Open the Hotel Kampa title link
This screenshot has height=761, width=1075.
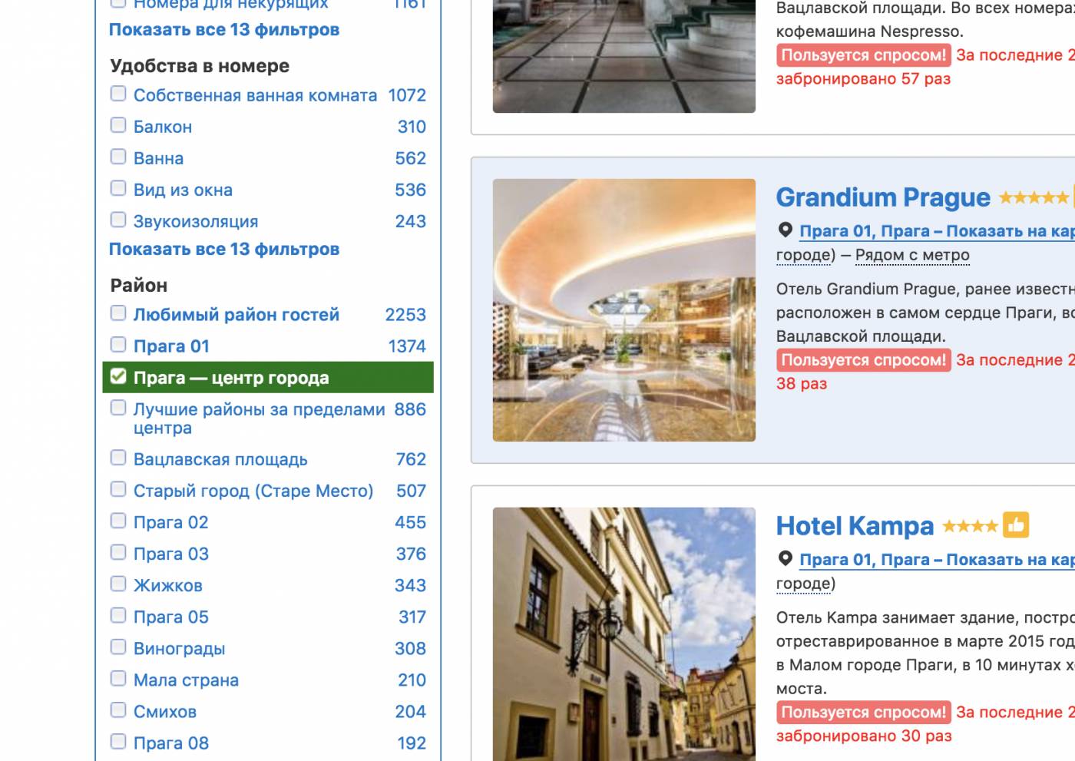tap(855, 526)
